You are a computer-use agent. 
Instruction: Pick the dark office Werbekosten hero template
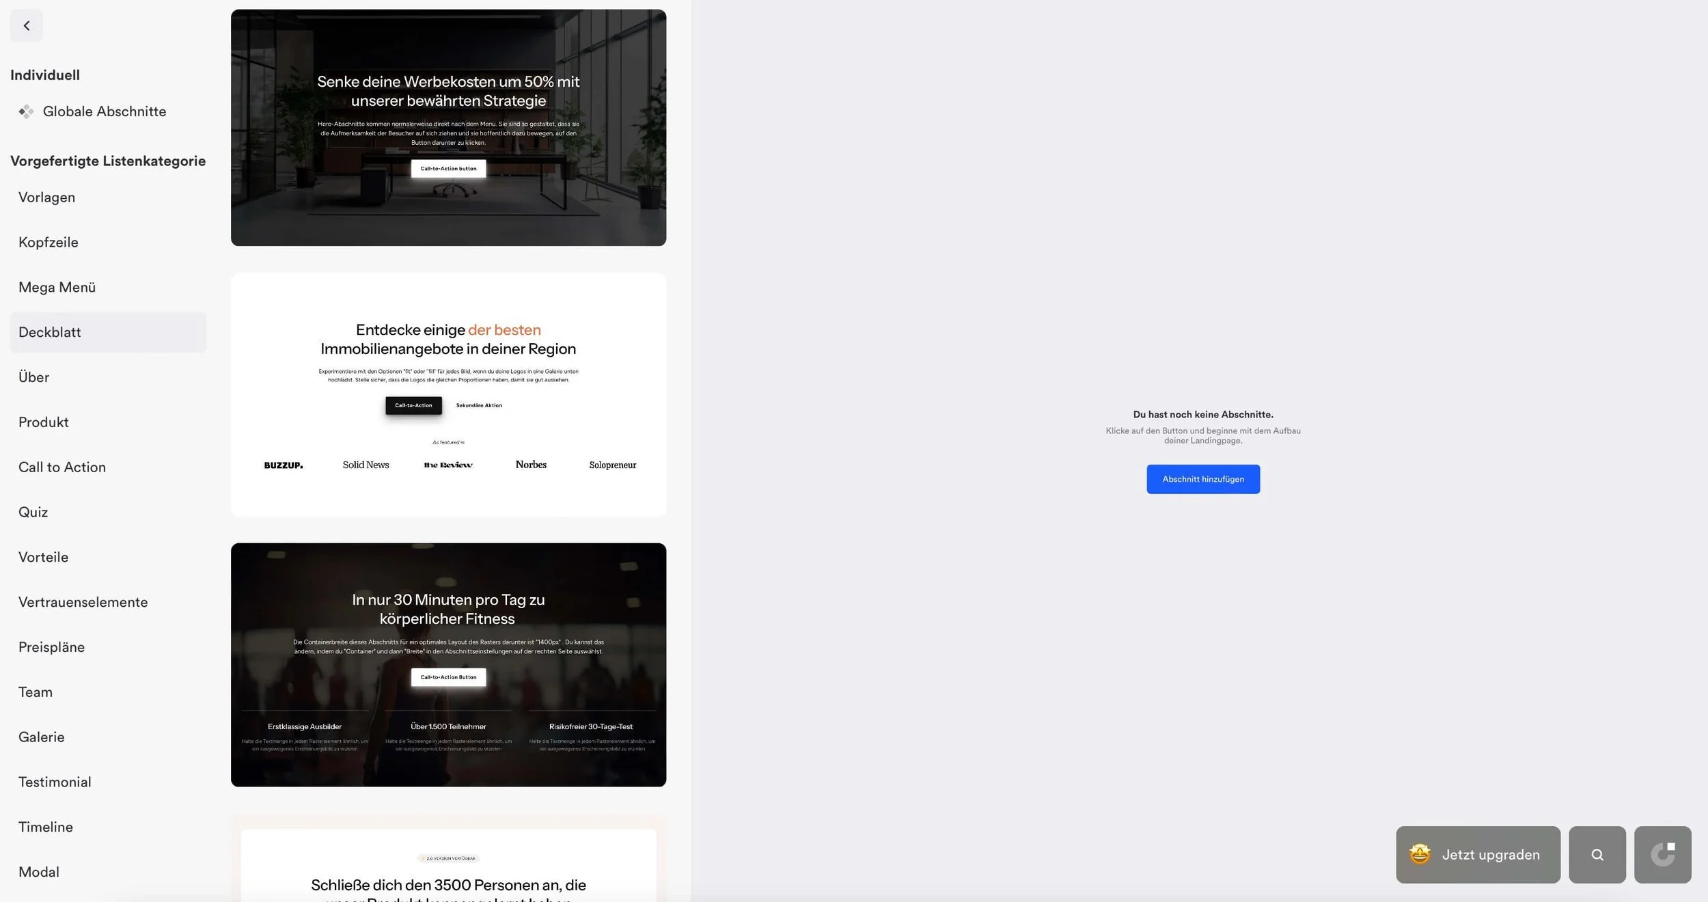click(448, 128)
